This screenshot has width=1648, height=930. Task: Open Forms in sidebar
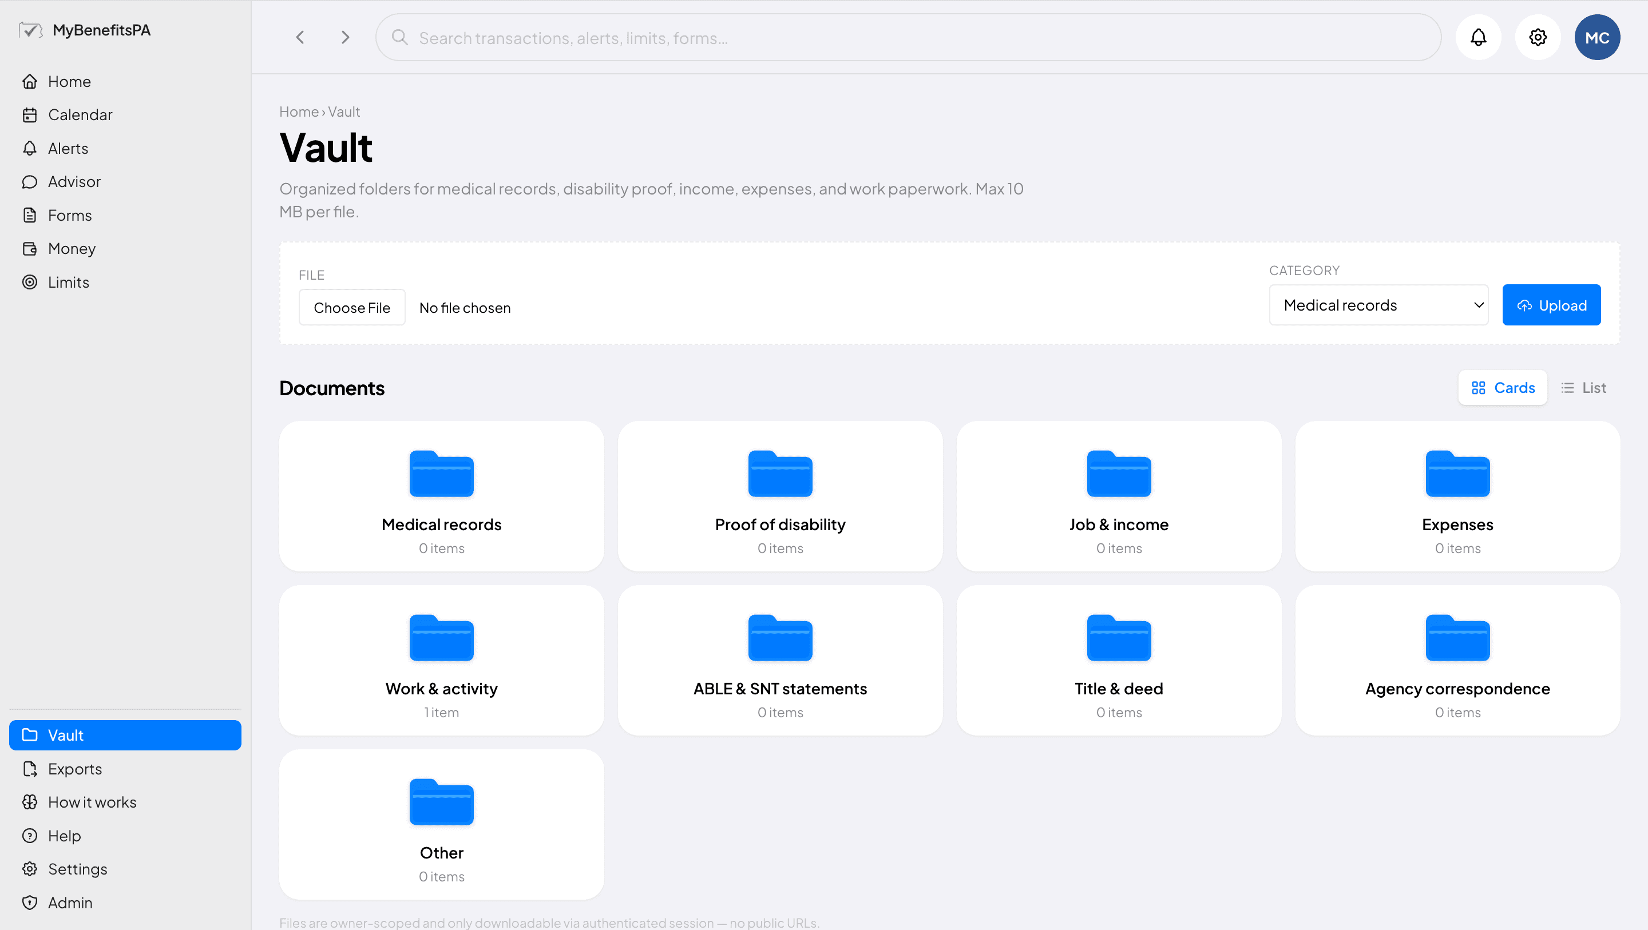pos(125,215)
